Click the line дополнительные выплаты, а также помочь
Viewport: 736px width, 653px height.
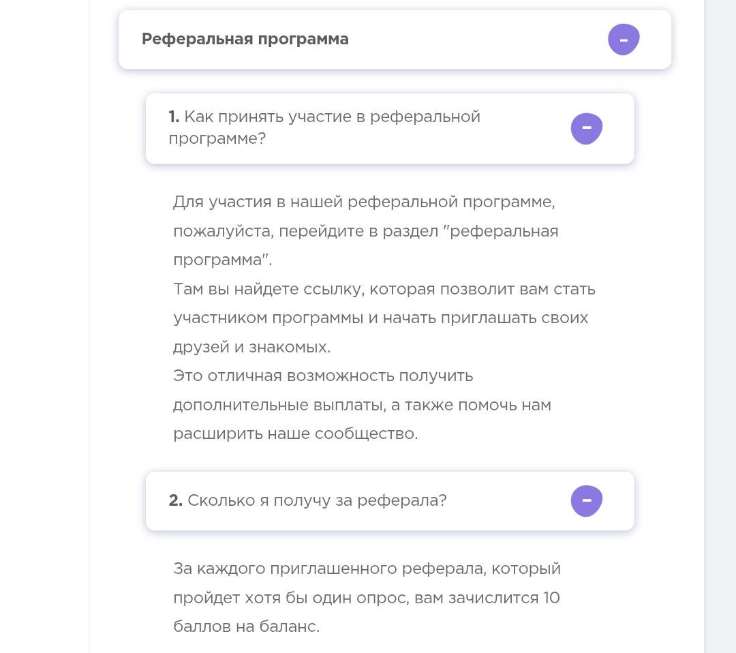362,405
